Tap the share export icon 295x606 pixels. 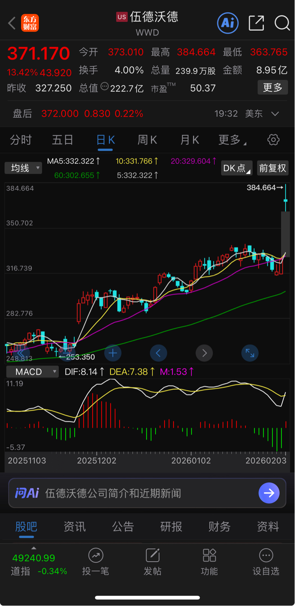pyautogui.click(x=256, y=23)
